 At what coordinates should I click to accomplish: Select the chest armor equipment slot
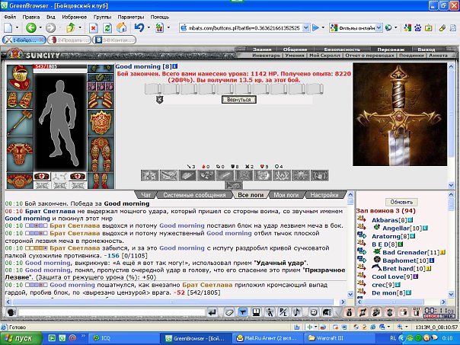20,154
